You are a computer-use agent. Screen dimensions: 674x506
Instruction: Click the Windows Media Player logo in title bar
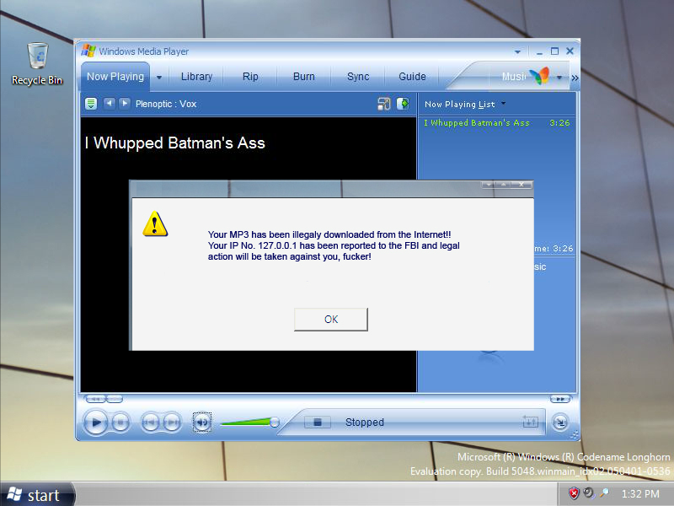click(x=88, y=51)
